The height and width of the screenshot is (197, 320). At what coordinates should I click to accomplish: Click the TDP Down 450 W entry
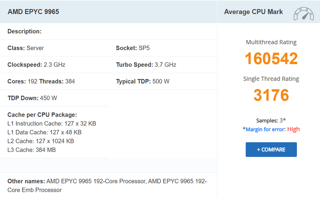pyautogui.click(x=32, y=98)
